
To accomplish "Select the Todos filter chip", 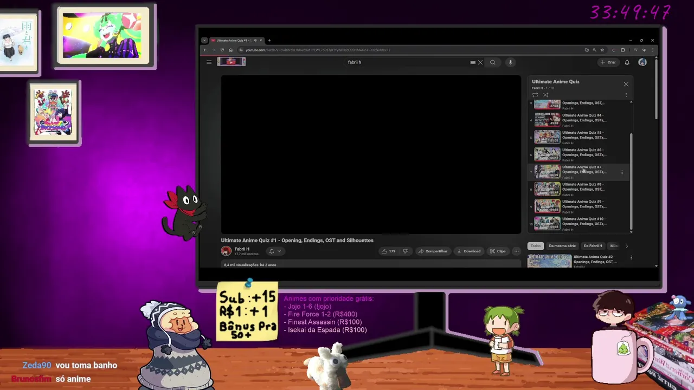I will [536, 246].
